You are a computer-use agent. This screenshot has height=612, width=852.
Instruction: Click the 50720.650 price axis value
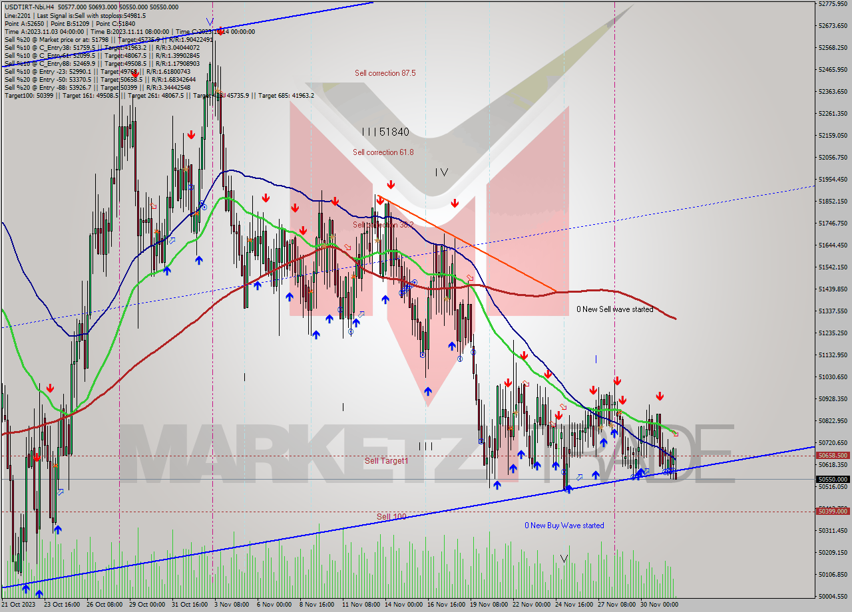coord(833,443)
